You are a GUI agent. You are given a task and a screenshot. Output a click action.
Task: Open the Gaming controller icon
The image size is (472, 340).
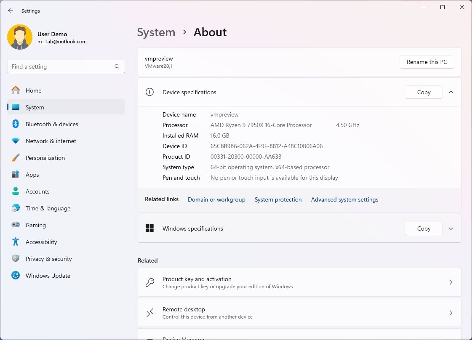tap(16, 225)
